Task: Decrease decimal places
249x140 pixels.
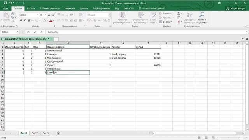Action: tap(109, 20)
